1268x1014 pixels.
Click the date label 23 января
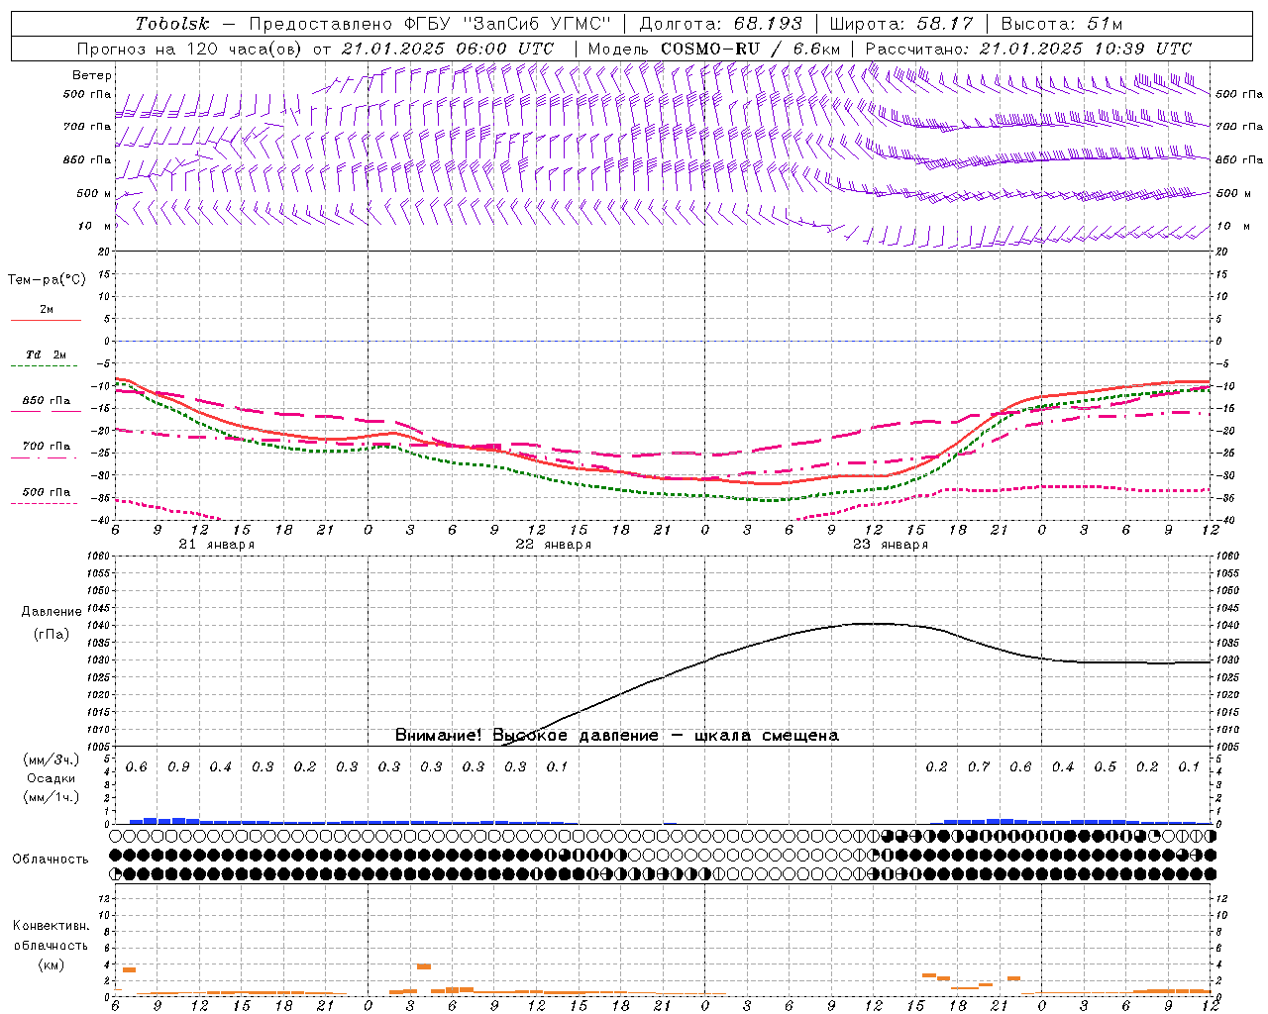click(890, 545)
